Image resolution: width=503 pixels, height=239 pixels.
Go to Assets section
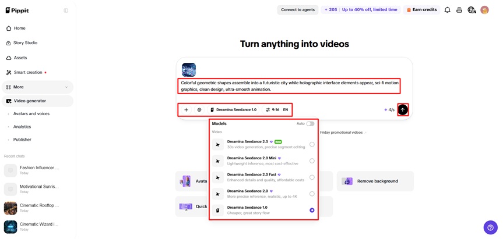(x=37, y=58)
